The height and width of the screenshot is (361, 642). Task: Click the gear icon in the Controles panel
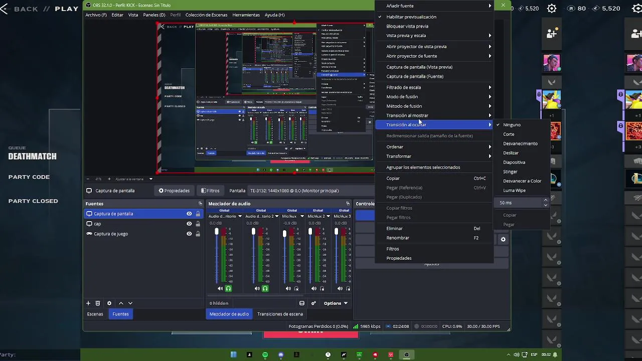503,240
